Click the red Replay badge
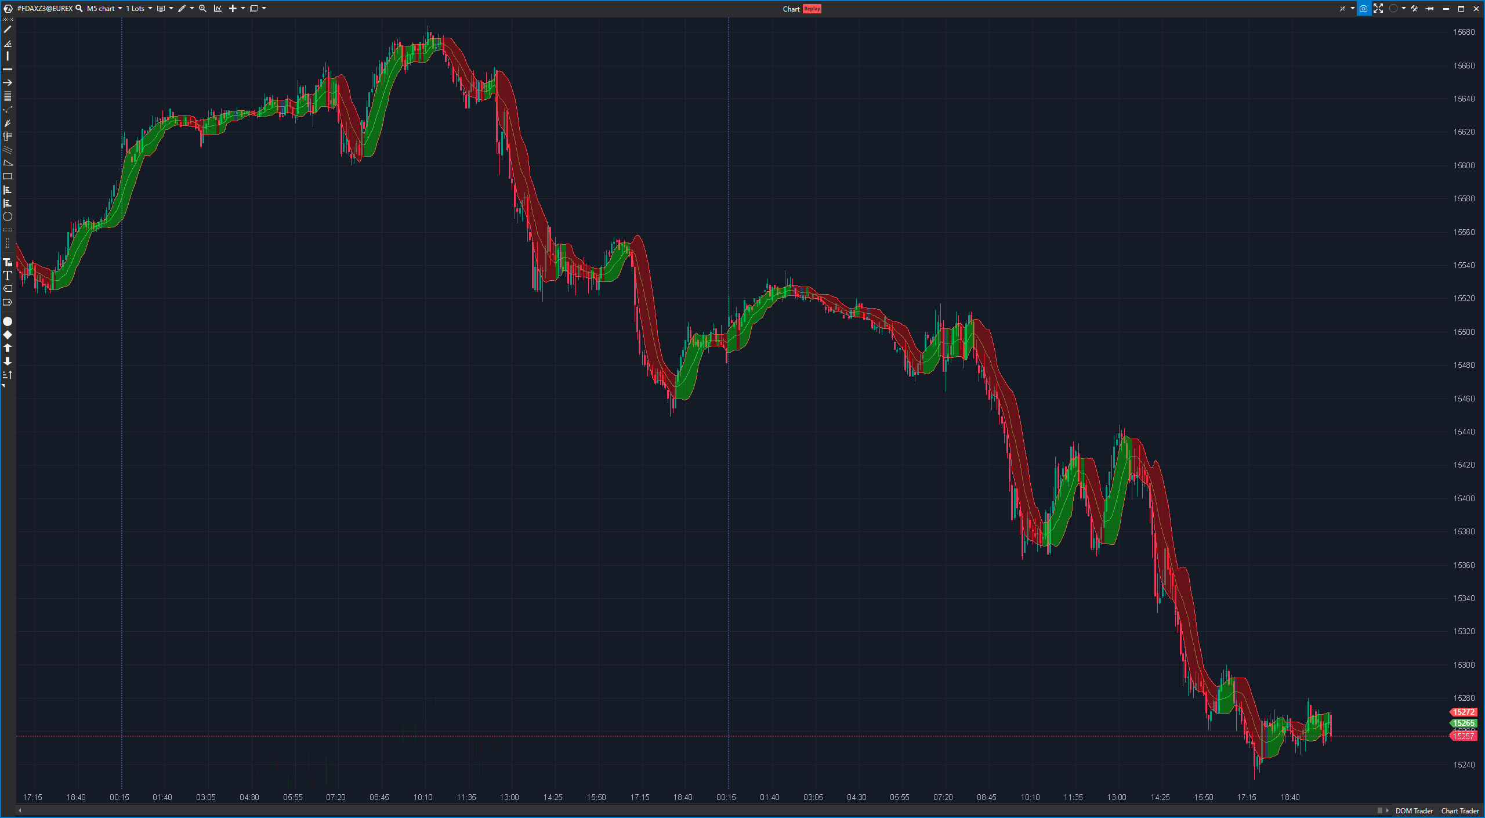This screenshot has height=818, width=1485. click(x=812, y=9)
